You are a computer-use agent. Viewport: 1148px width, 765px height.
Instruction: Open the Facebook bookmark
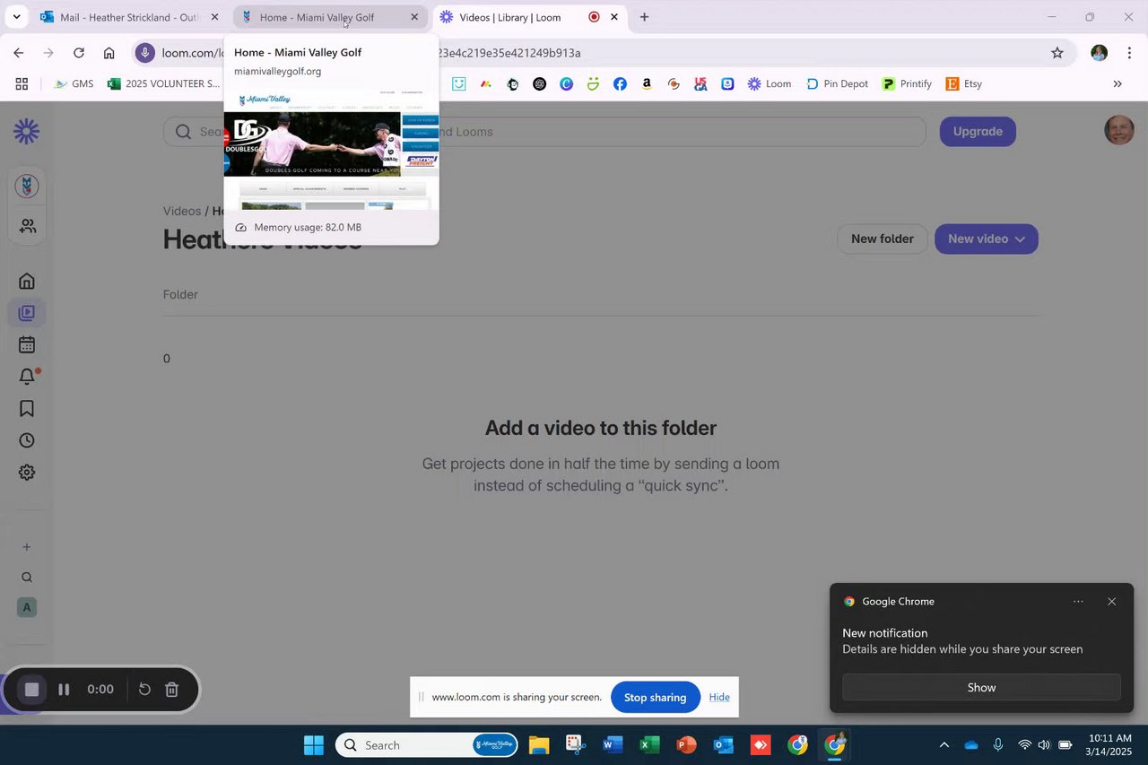tap(620, 83)
